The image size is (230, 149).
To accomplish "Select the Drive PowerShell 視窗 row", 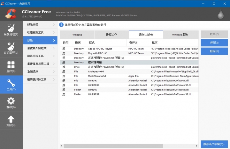I will [129, 67].
